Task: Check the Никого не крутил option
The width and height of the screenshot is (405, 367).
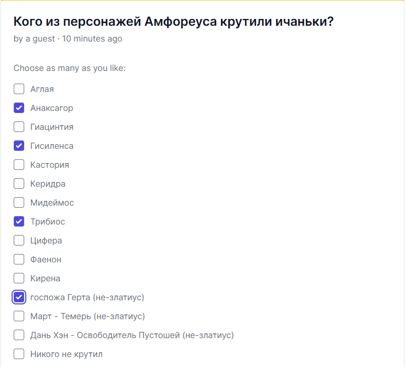Action: [19, 354]
